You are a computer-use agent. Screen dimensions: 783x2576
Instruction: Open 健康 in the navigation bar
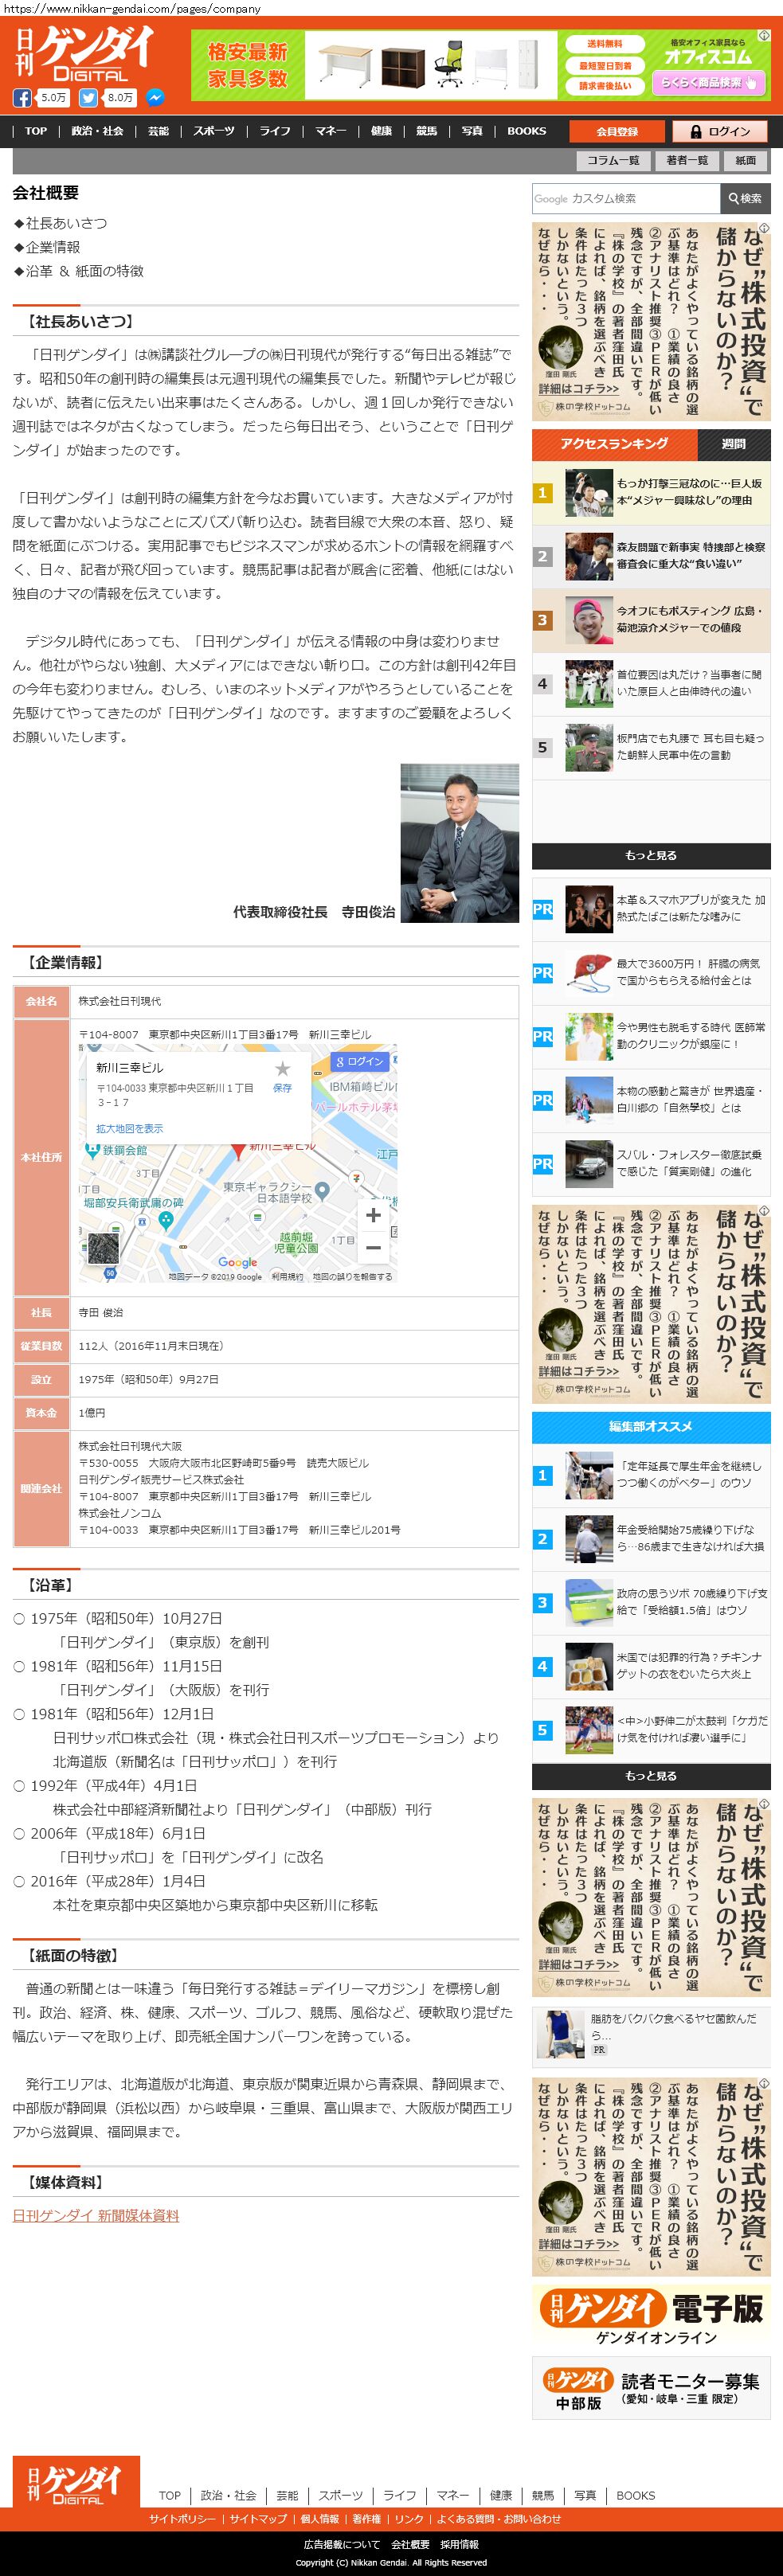pyautogui.click(x=381, y=131)
